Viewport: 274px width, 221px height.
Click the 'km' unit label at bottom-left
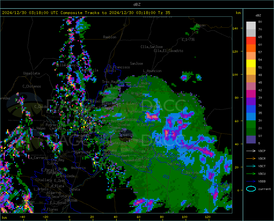click(x=4, y=218)
